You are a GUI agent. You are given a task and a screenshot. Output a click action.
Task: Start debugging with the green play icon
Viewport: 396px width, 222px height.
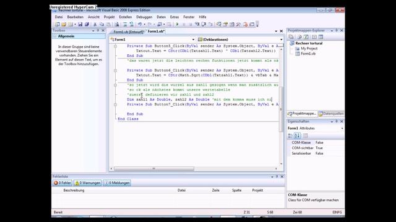click(x=178, y=25)
